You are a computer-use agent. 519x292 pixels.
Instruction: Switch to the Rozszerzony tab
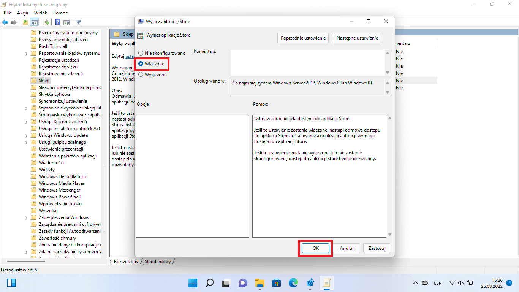[126, 262]
